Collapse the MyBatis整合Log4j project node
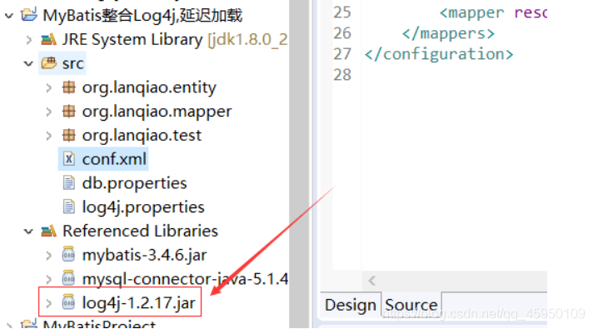Screen dimensions: 593x329 click(9, 16)
